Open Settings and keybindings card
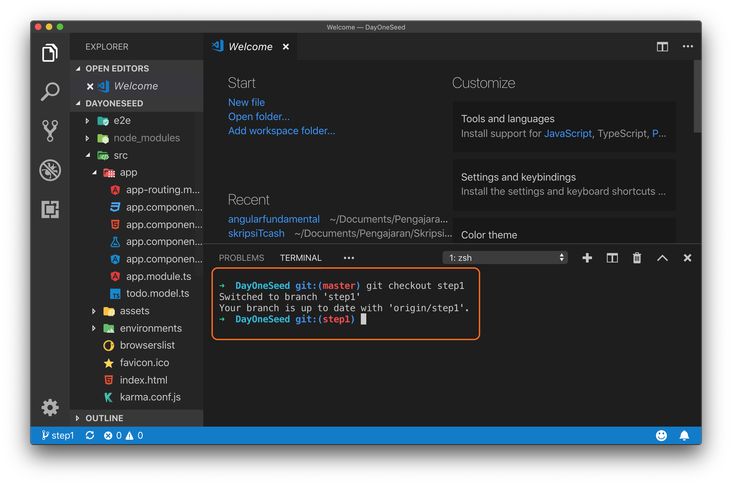 pos(564,185)
